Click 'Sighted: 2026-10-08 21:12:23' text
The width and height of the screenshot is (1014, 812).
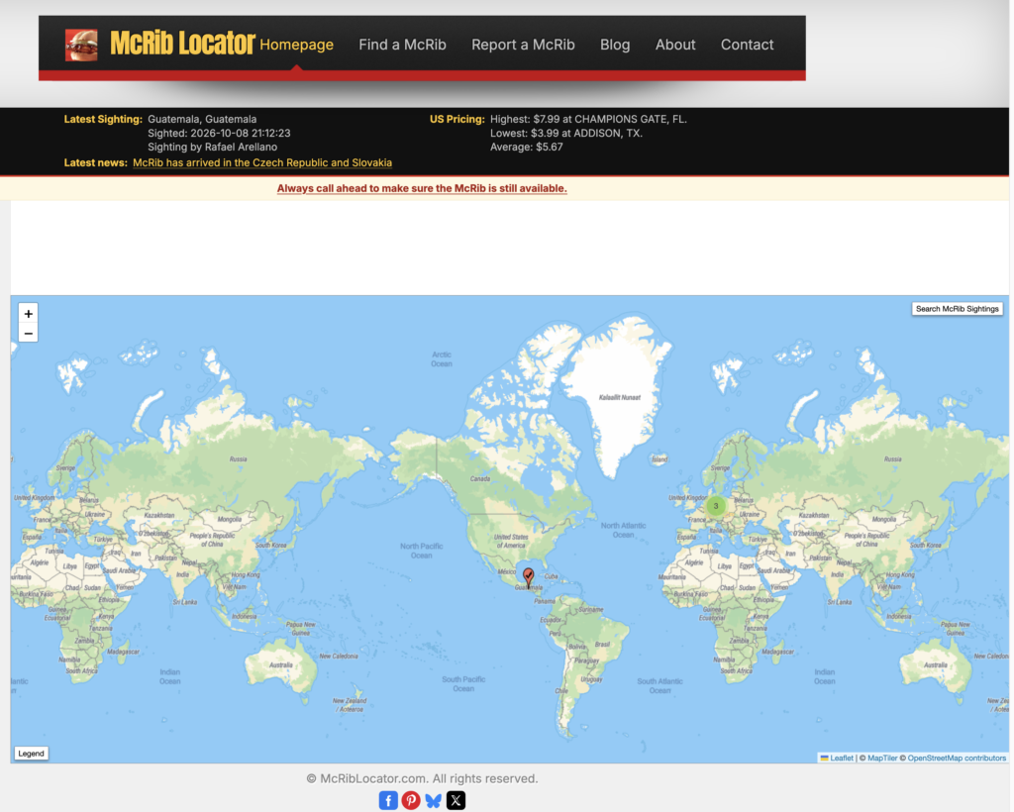pos(219,133)
